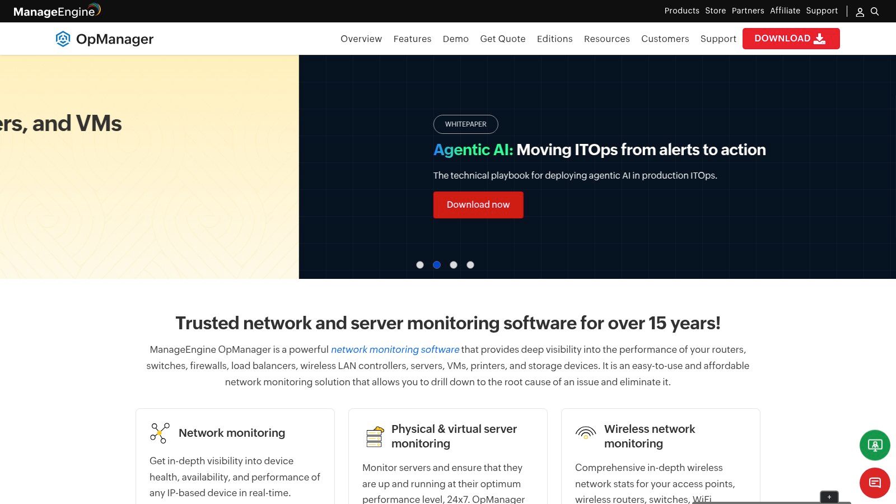Click the Download now whitepaper button
This screenshot has height=504, width=896.
[x=478, y=205]
